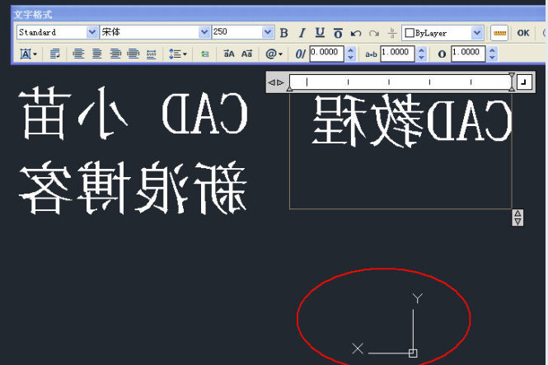The image size is (548, 365).
Task: Convert text to uppercase with āA icon
Action: [229, 54]
